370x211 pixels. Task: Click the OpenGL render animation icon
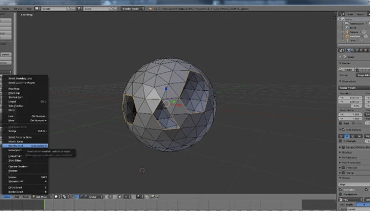[156, 197]
